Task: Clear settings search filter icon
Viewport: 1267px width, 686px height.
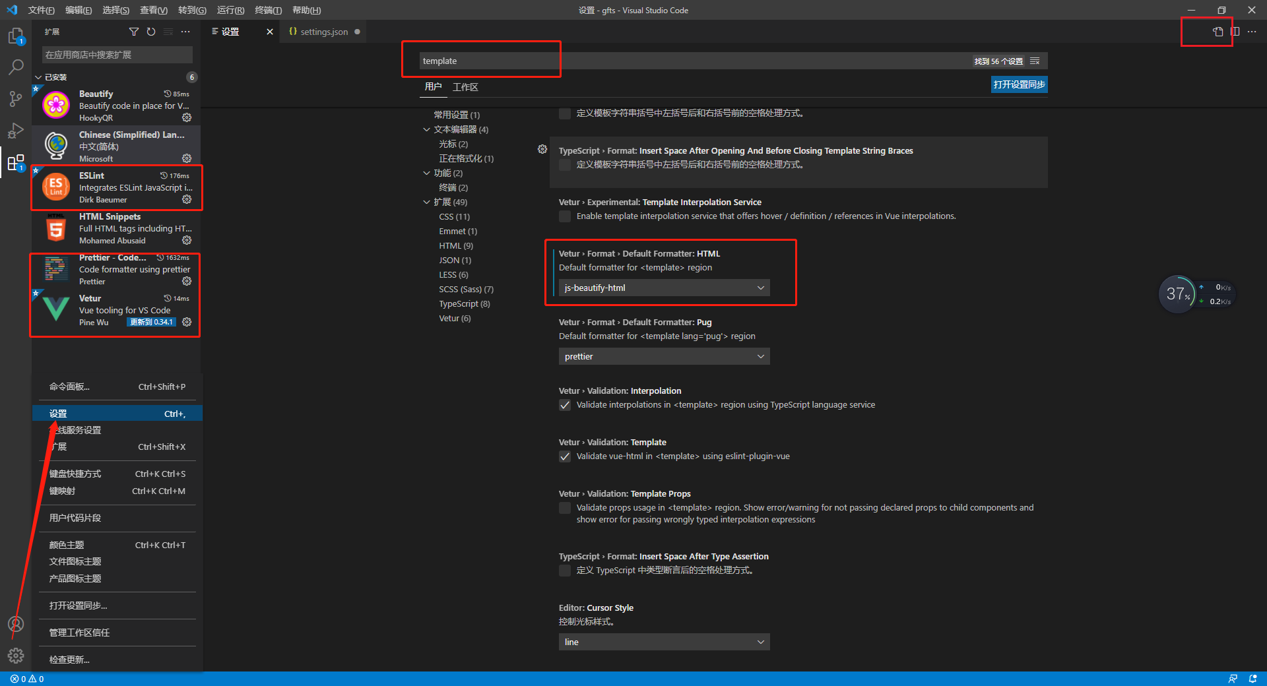Action: (1035, 61)
